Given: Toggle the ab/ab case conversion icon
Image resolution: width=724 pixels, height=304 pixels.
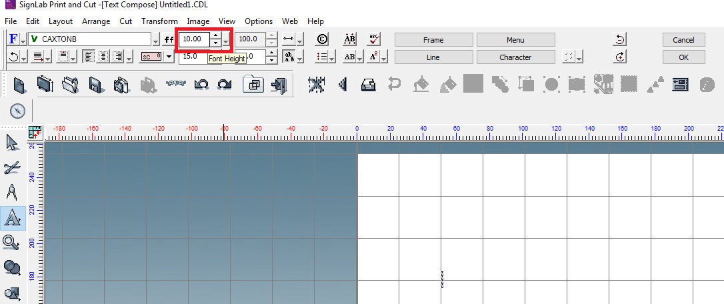Looking at the screenshot, I should point(289,57).
